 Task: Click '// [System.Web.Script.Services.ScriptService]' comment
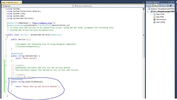30,30
